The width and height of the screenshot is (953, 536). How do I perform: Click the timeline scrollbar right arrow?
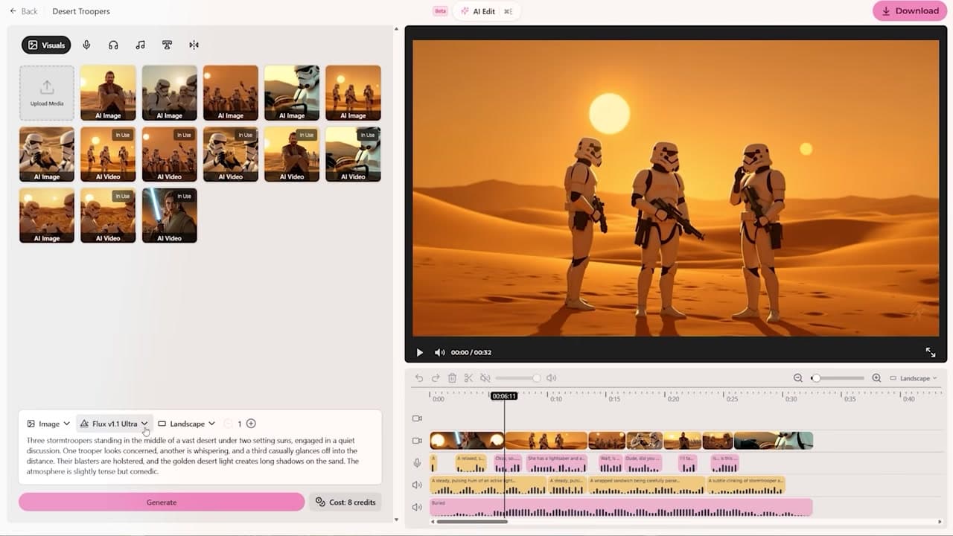[939, 521]
